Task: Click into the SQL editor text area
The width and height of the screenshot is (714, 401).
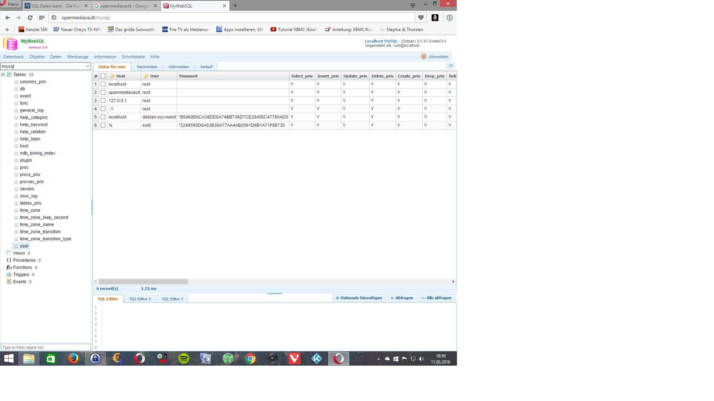Action: pos(279,327)
